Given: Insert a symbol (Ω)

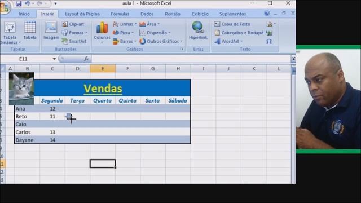Looking at the screenshot, I should [x=269, y=41].
